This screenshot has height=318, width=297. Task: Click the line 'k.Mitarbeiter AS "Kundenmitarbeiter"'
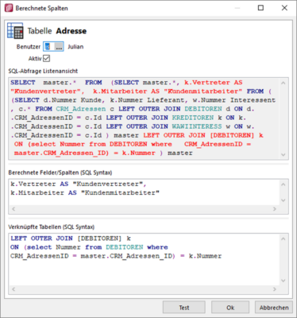[x=85, y=192]
